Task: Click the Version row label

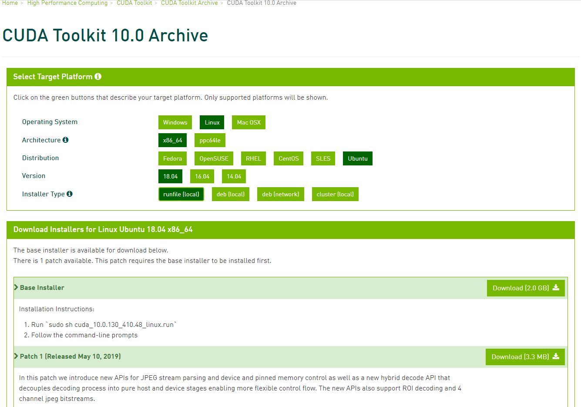Action: tap(34, 176)
